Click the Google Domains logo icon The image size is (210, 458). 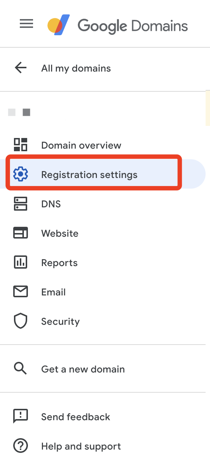(59, 25)
